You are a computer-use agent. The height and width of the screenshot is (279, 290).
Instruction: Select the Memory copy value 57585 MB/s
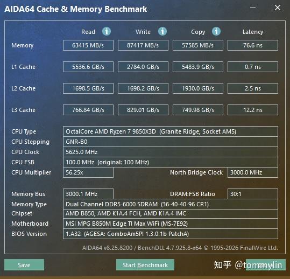point(198,45)
